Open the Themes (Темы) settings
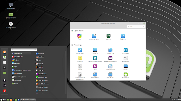 tap(79, 37)
